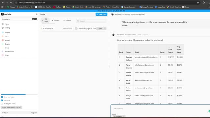Switch to the Pinned tab
Viewport: 210px width, 118px height.
[x=56, y=20]
